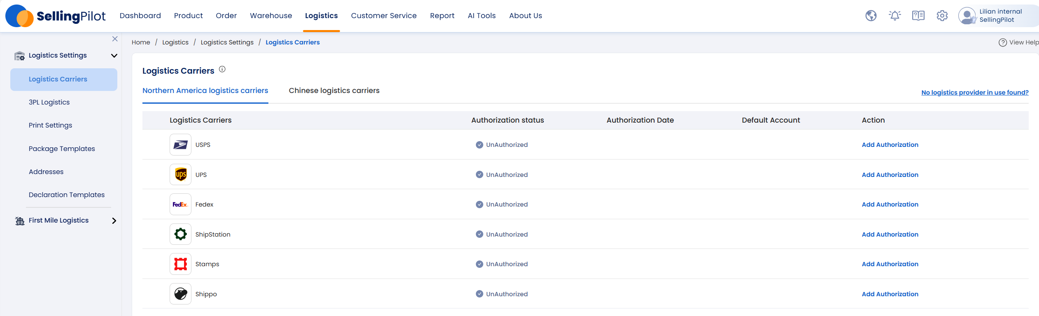Go to Logistics Settings breadcrumb
This screenshot has height=316, width=1039.
tap(227, 42)
